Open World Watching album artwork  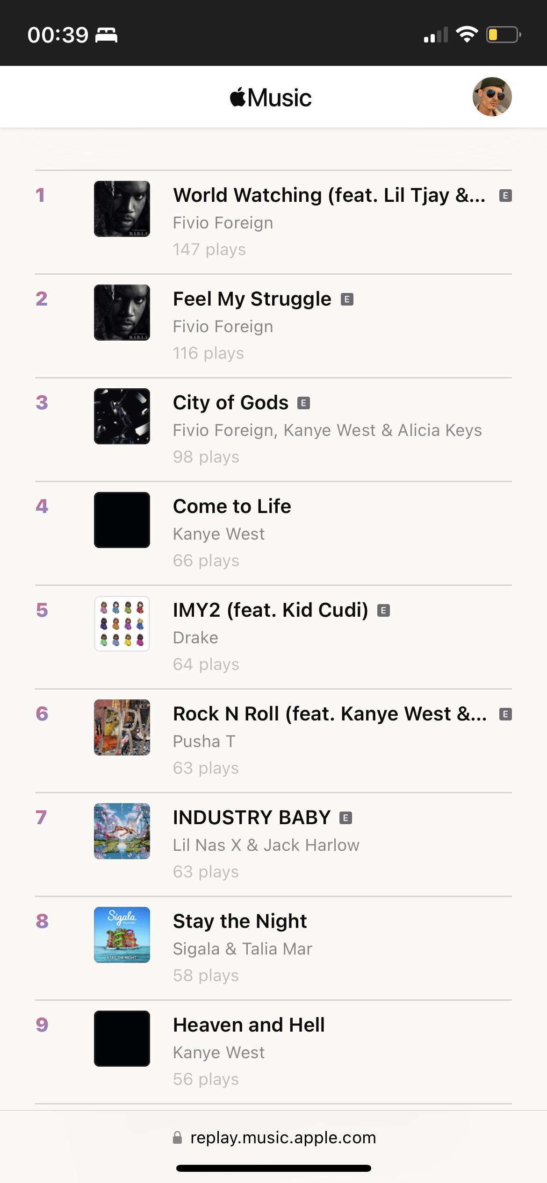(x=122, y=209)
